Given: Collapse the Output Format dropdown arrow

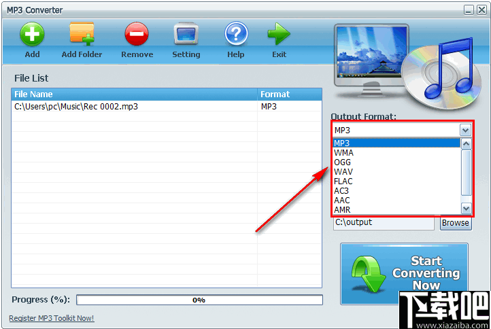Looking at the screenshot, I should click(x=465, y=130).
